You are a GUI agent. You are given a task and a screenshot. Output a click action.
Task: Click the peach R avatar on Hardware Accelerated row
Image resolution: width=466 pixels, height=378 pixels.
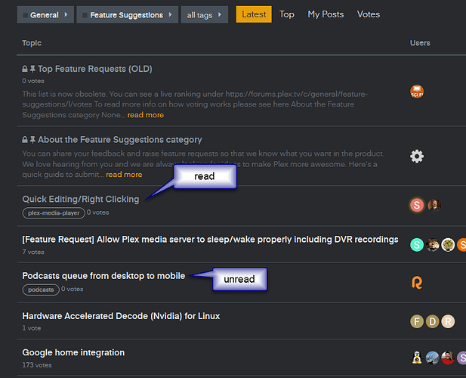[x=448, y=321]
